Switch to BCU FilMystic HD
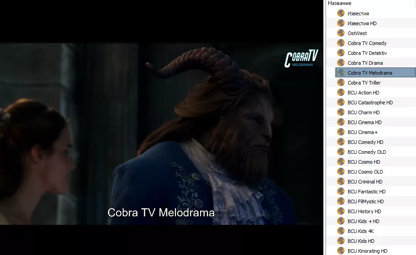 [366, 201]
